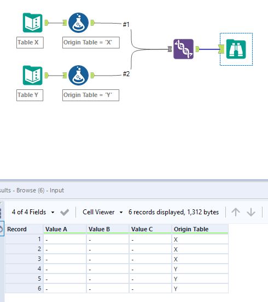268x302 pixels.
Task: Click Value A cell in record 6
Action: click(65, 288)
